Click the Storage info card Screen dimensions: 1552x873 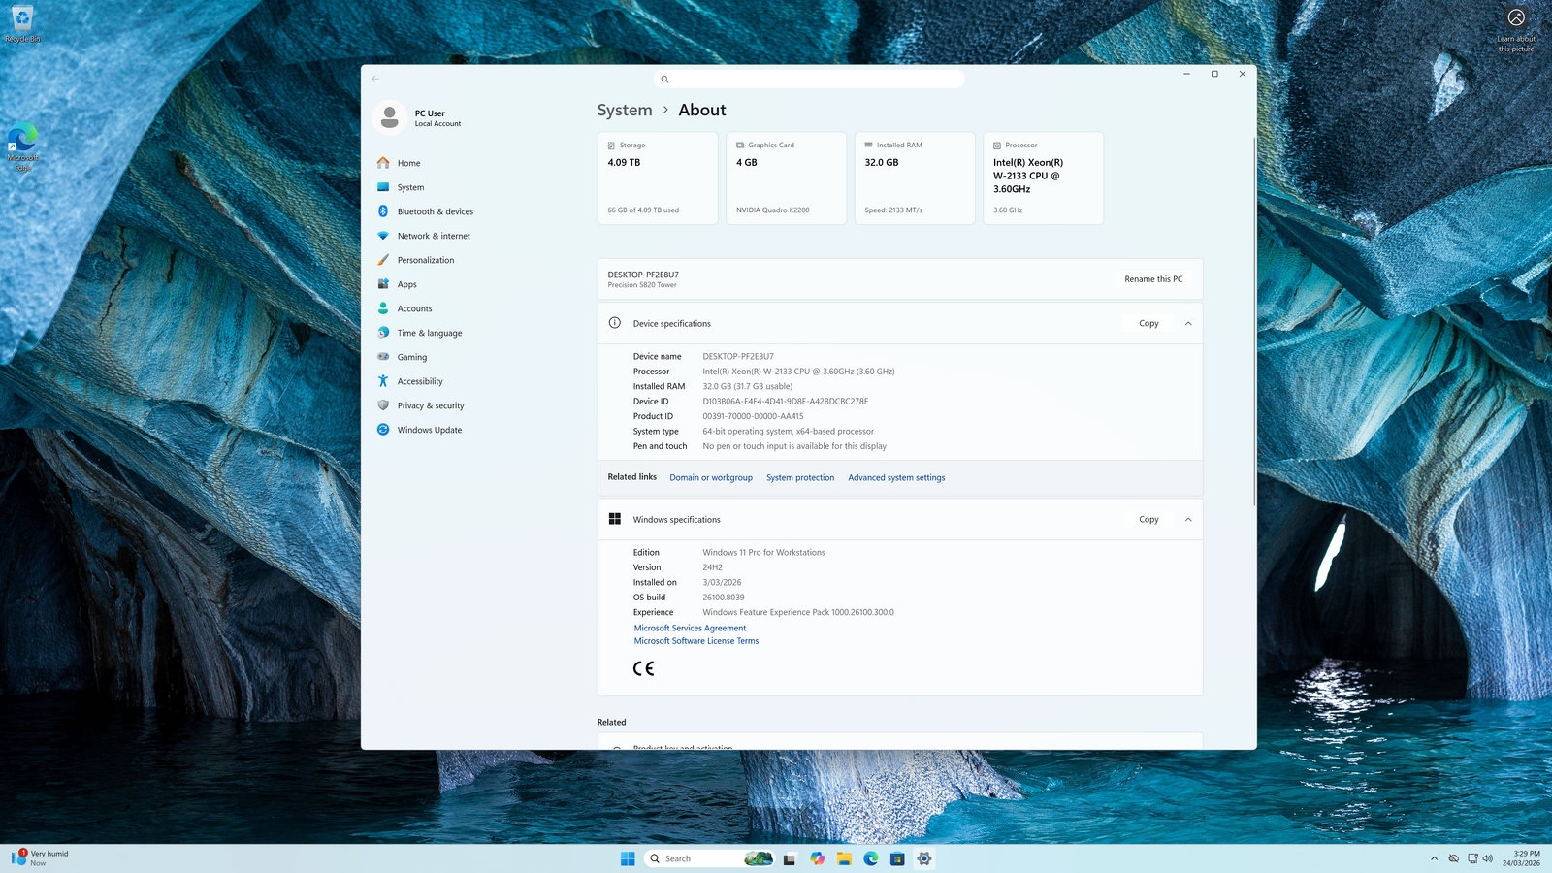658,178
